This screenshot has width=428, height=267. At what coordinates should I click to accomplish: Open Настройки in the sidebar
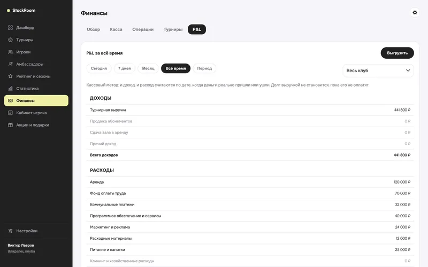[36, 231]
